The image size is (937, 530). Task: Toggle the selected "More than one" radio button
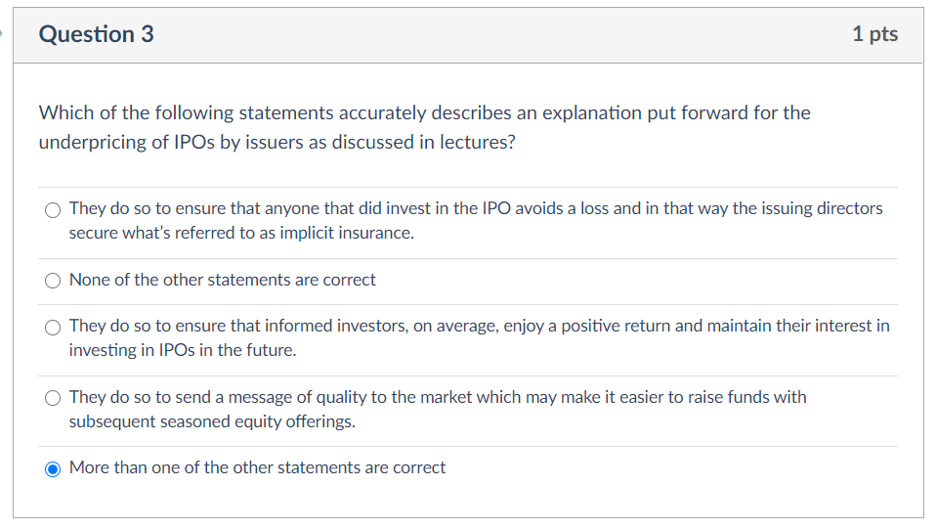[x=53, y=468]
